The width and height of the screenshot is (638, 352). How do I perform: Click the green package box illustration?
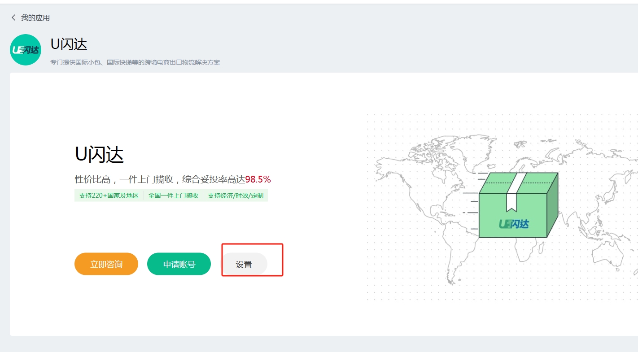click(x=519, y=205)
